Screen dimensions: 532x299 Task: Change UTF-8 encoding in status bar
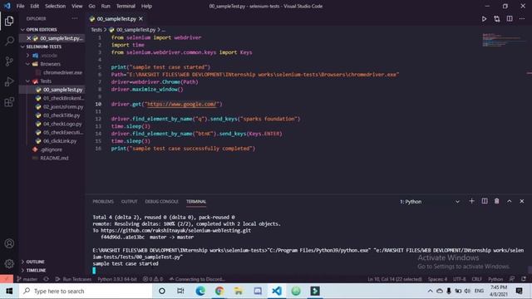(x=460, y=279)
